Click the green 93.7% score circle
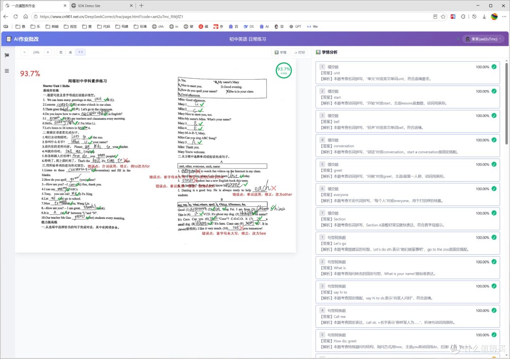This screenshot has width=510, height=359. [x=284, y=70]
